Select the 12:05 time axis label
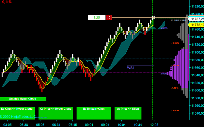 click(154, 125)
